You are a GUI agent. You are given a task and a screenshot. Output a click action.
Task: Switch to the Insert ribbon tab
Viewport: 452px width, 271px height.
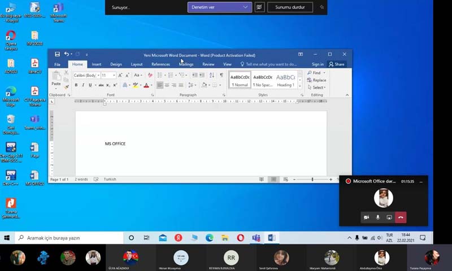point(97,64)
